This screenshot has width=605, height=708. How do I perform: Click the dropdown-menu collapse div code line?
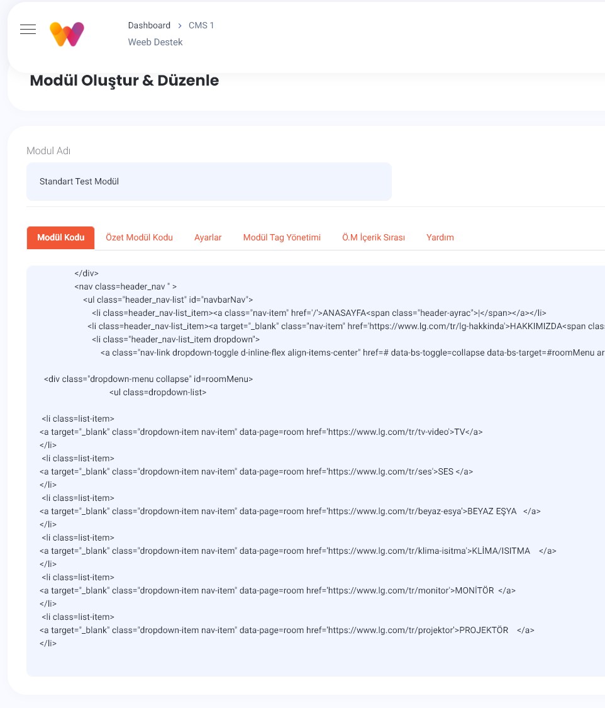coord(148,379)
